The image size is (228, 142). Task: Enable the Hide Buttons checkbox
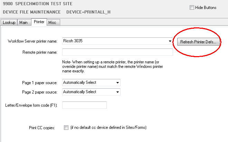point(192,8)
